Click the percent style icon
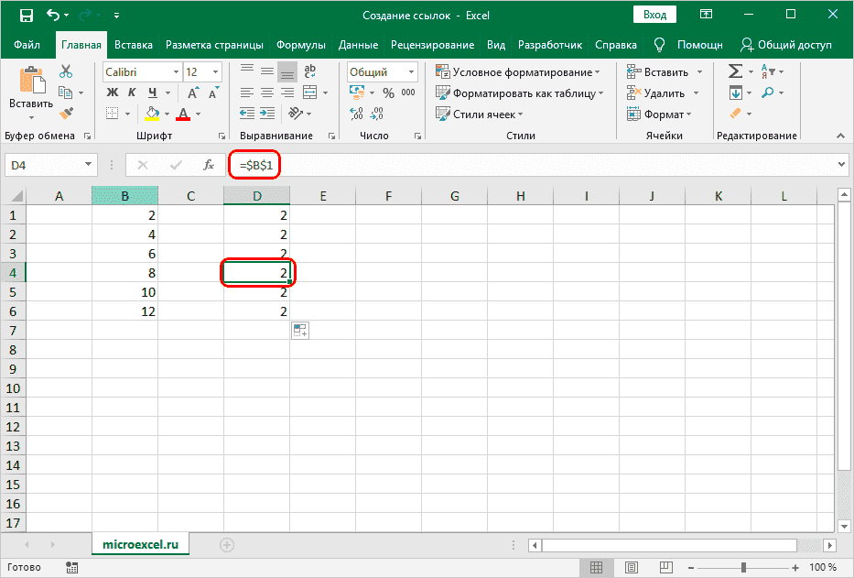 (x=388, y=93)
